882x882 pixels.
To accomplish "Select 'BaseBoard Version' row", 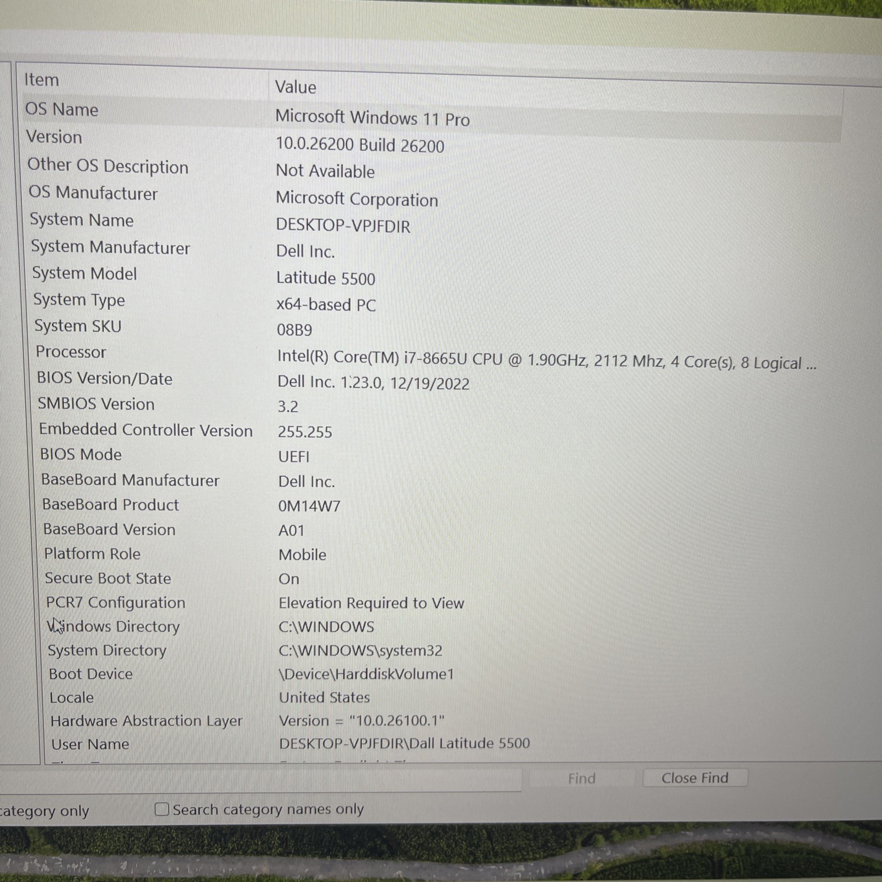I will tap(110, 529).
